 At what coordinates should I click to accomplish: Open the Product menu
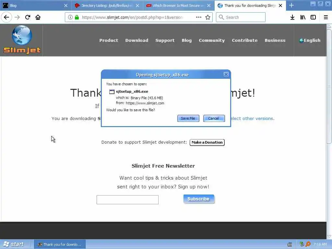pyautogui.click(x=109, y=40)
